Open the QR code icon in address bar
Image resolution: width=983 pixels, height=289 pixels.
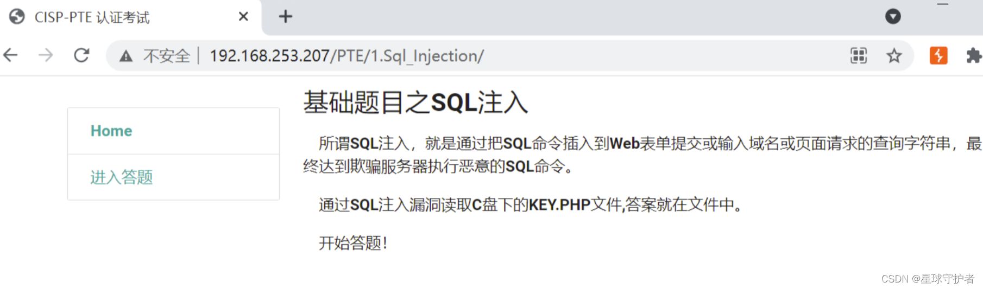pyautogui.click(x=859, y=55)
